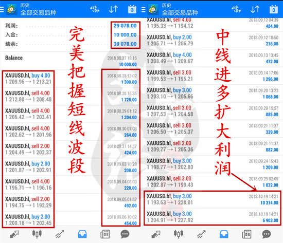The height and width of the screenshot is (243, 283).
Task: Tap profit 1 068.00 dated 2018.09.20 13:23
Action: (x=270, y=97)
